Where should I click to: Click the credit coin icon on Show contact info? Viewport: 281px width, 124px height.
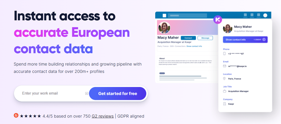coord(264,40)
